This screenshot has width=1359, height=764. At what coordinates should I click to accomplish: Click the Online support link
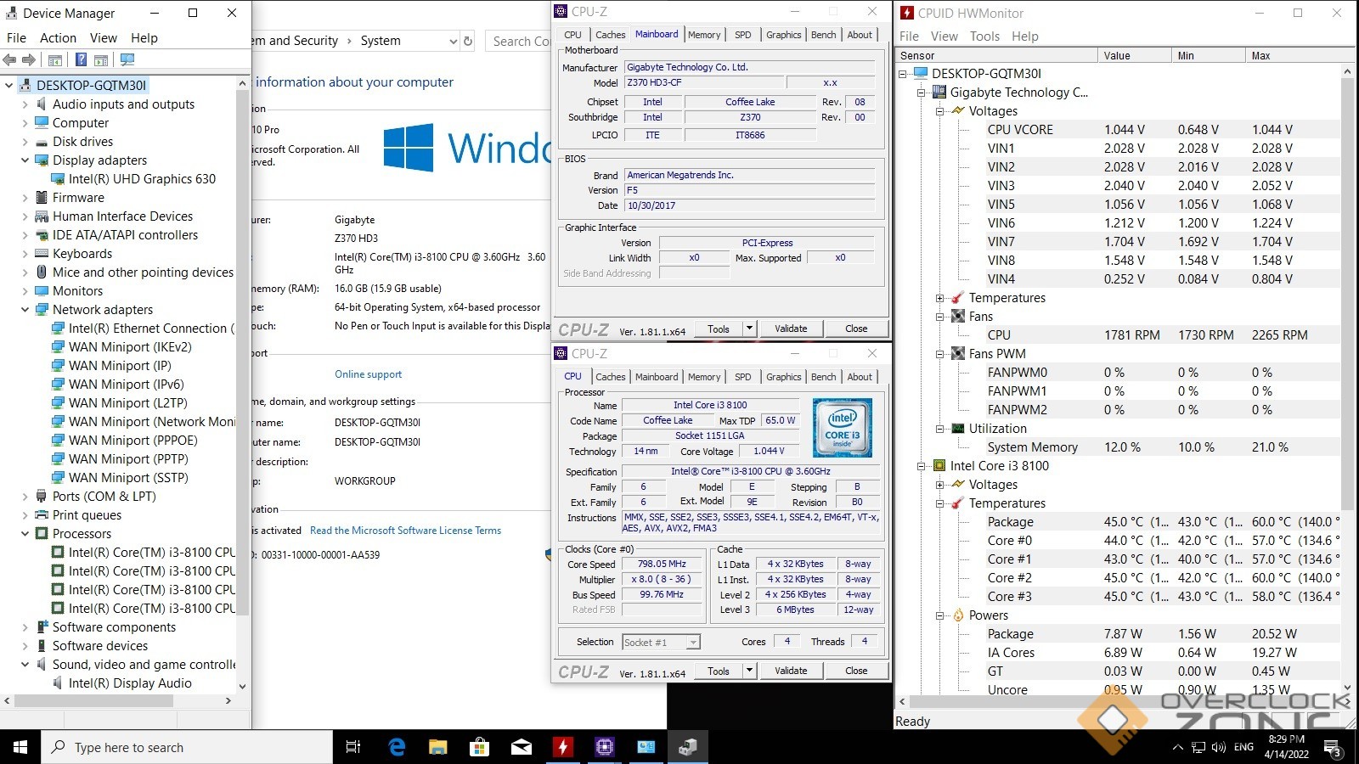click(368, 374)
